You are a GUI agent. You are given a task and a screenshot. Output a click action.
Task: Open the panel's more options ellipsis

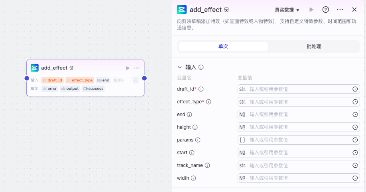tap(340, 10)
